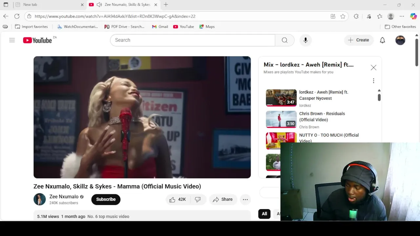
Task: Subscribe to Zee Nxumalo
Action: click(106, 199)
